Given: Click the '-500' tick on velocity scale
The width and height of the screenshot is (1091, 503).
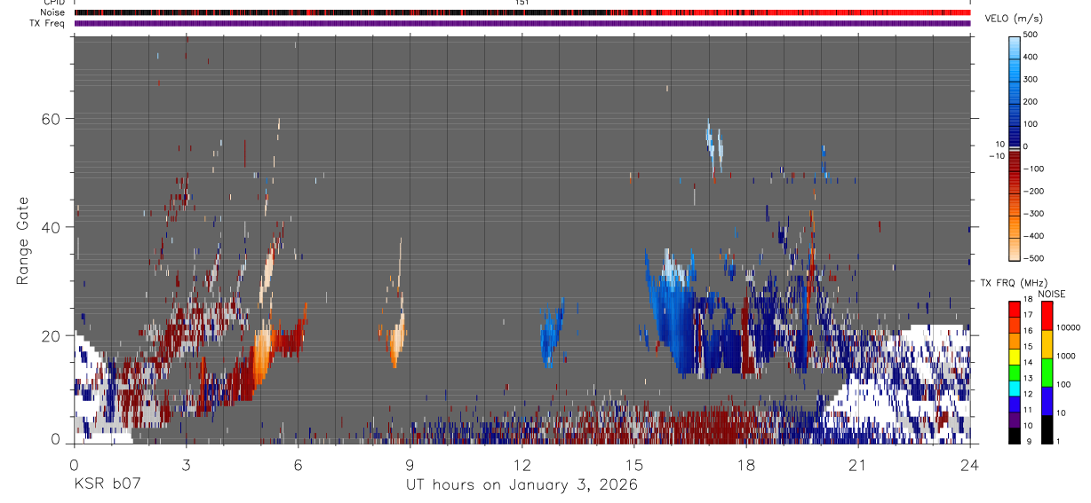Looking at the screenshot, I should pos(1031,258).
